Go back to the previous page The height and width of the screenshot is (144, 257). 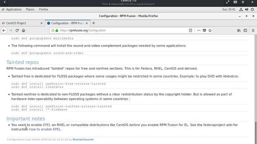4,30
